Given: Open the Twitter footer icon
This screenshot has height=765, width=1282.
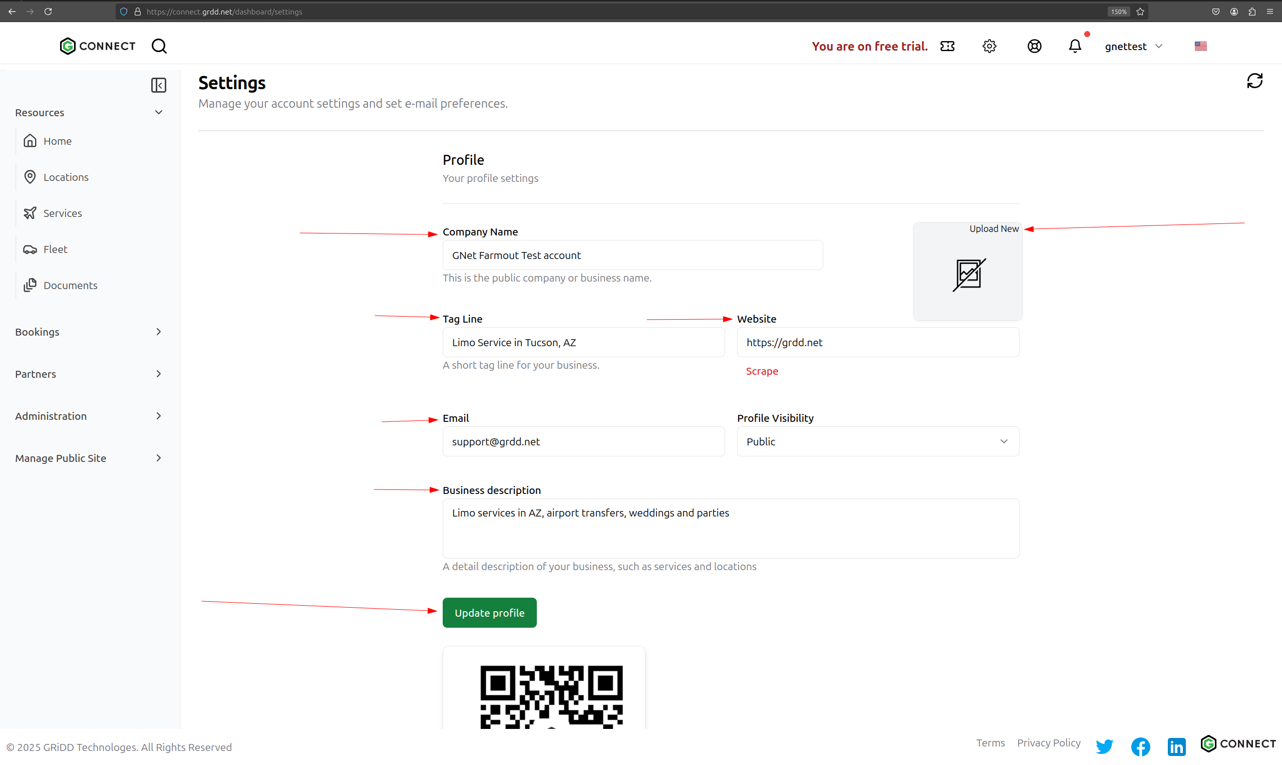Looking at the screenshot, I should 1104,746.
